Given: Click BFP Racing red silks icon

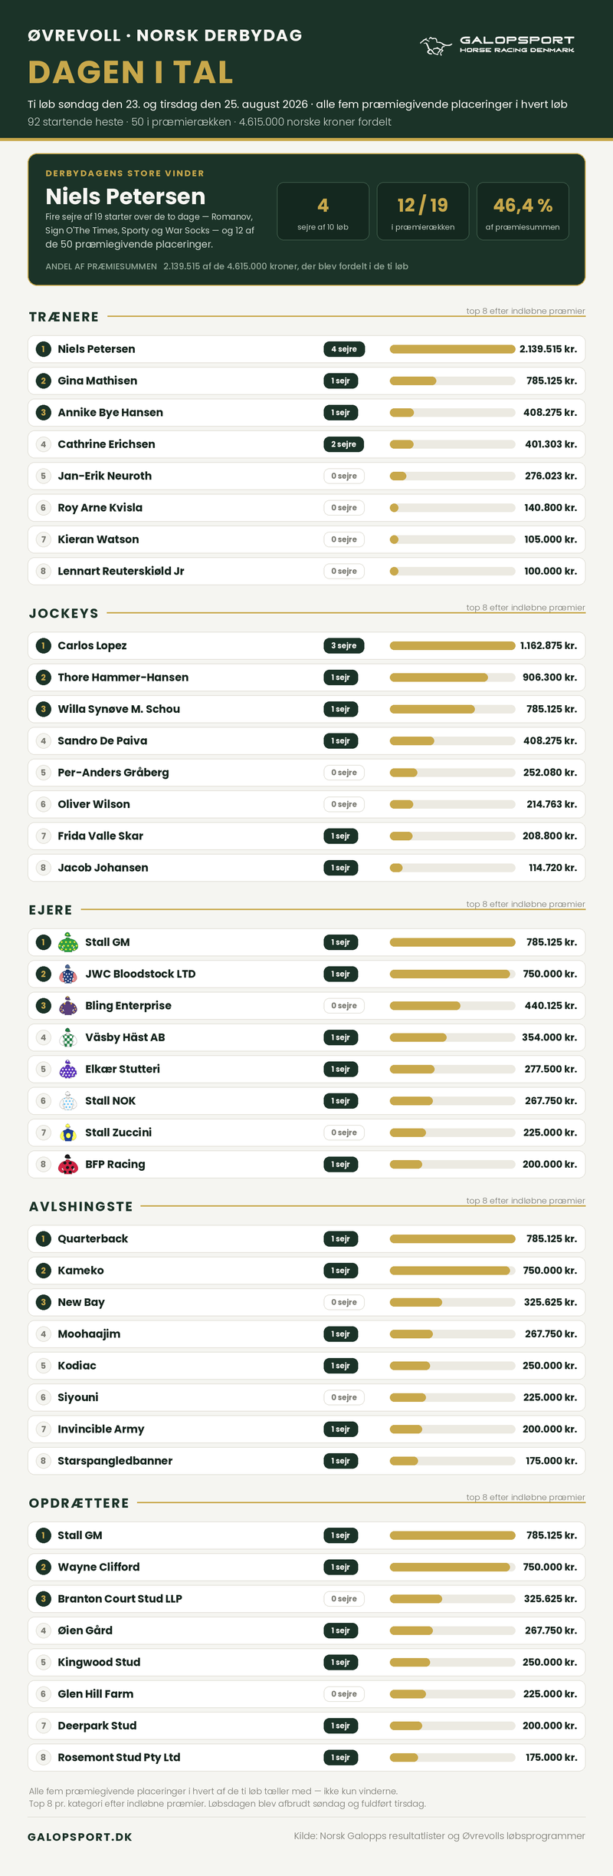Looking at the screenshot, I should pos(68,1164).
